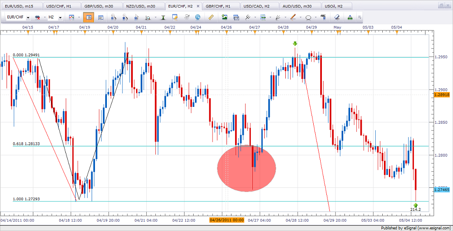Click the save chart image icon
The width and height of the screenshot is (453, 231).
coord(224,18)
